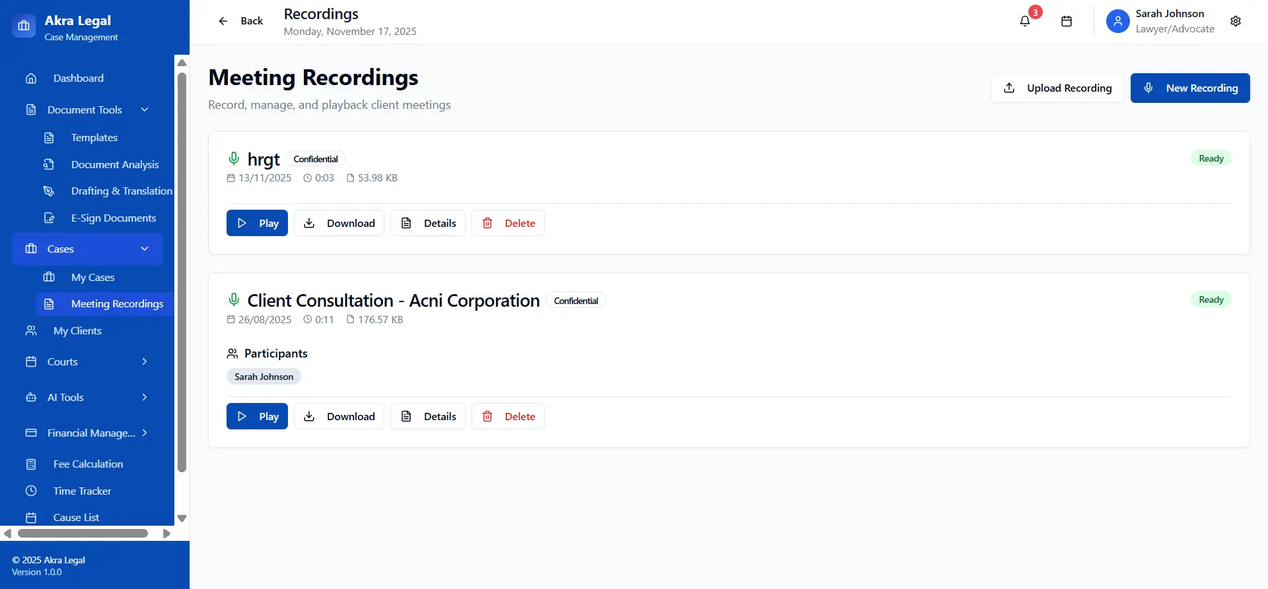Collapse the Document Tools section
Viewport: 1268px width, 589px height.
click(x=145, y=109)
